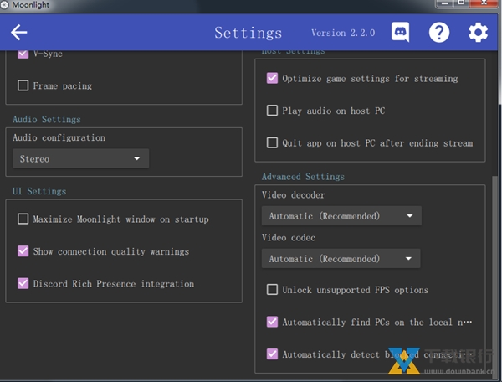Viewport: 502px width, 382px height.
Task: Disable Show connection quality warnings
Action: [x=23, y=251]
